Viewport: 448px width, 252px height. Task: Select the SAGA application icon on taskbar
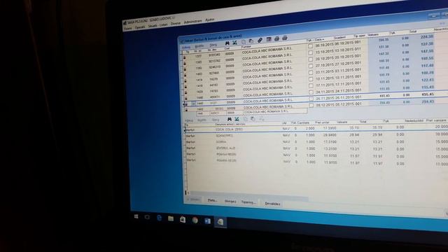(220, 222)
